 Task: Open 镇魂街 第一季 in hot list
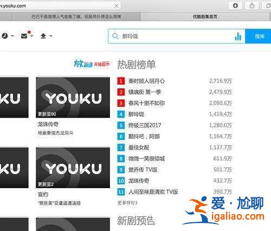click(145, 92)
